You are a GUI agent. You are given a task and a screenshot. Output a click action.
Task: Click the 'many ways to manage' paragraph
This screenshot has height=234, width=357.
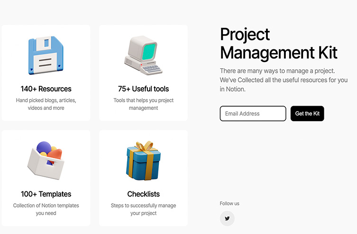284,80
